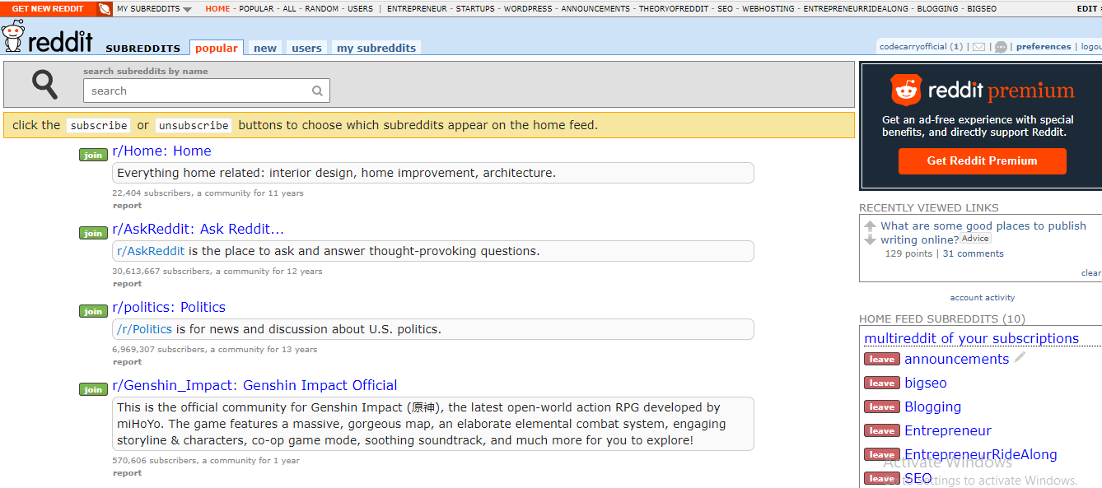Open ALL in the top bar
Screen dimensions: 1102x488
[x=290, y=9]
